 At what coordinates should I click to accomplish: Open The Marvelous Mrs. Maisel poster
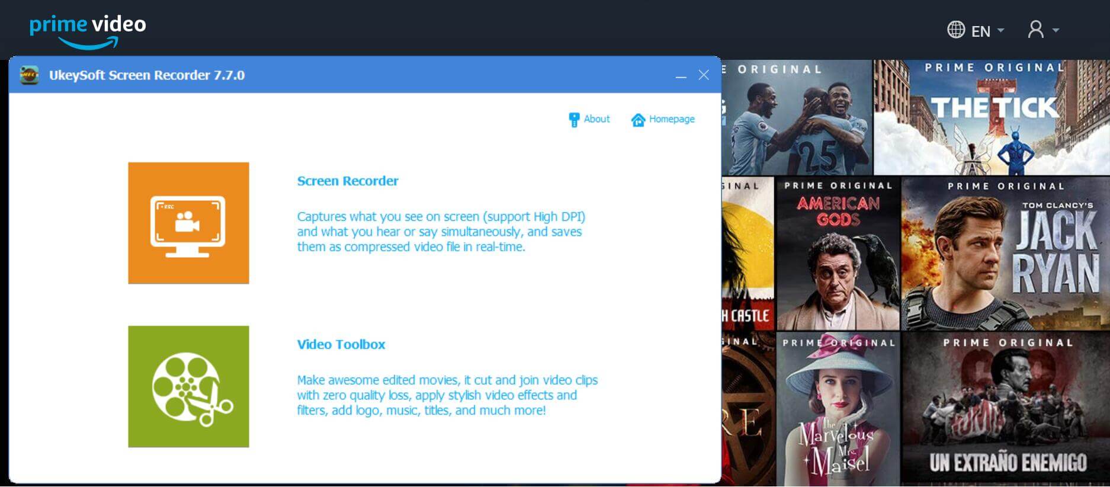click(838, 409)
